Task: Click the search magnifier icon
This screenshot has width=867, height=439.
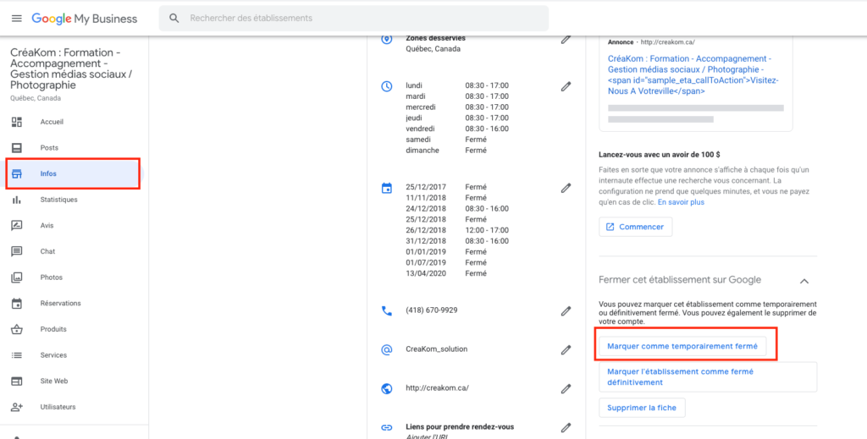Action: pos(174,19)
